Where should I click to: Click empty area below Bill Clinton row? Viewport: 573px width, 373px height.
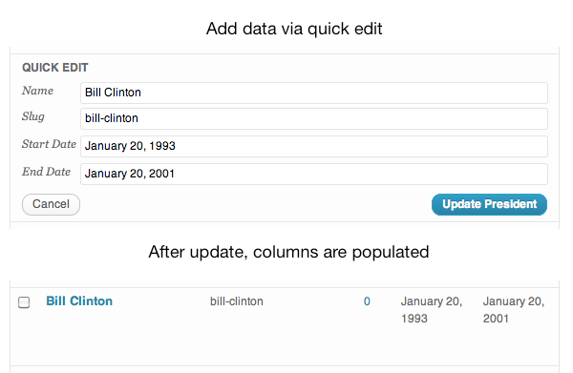point(285,346)
